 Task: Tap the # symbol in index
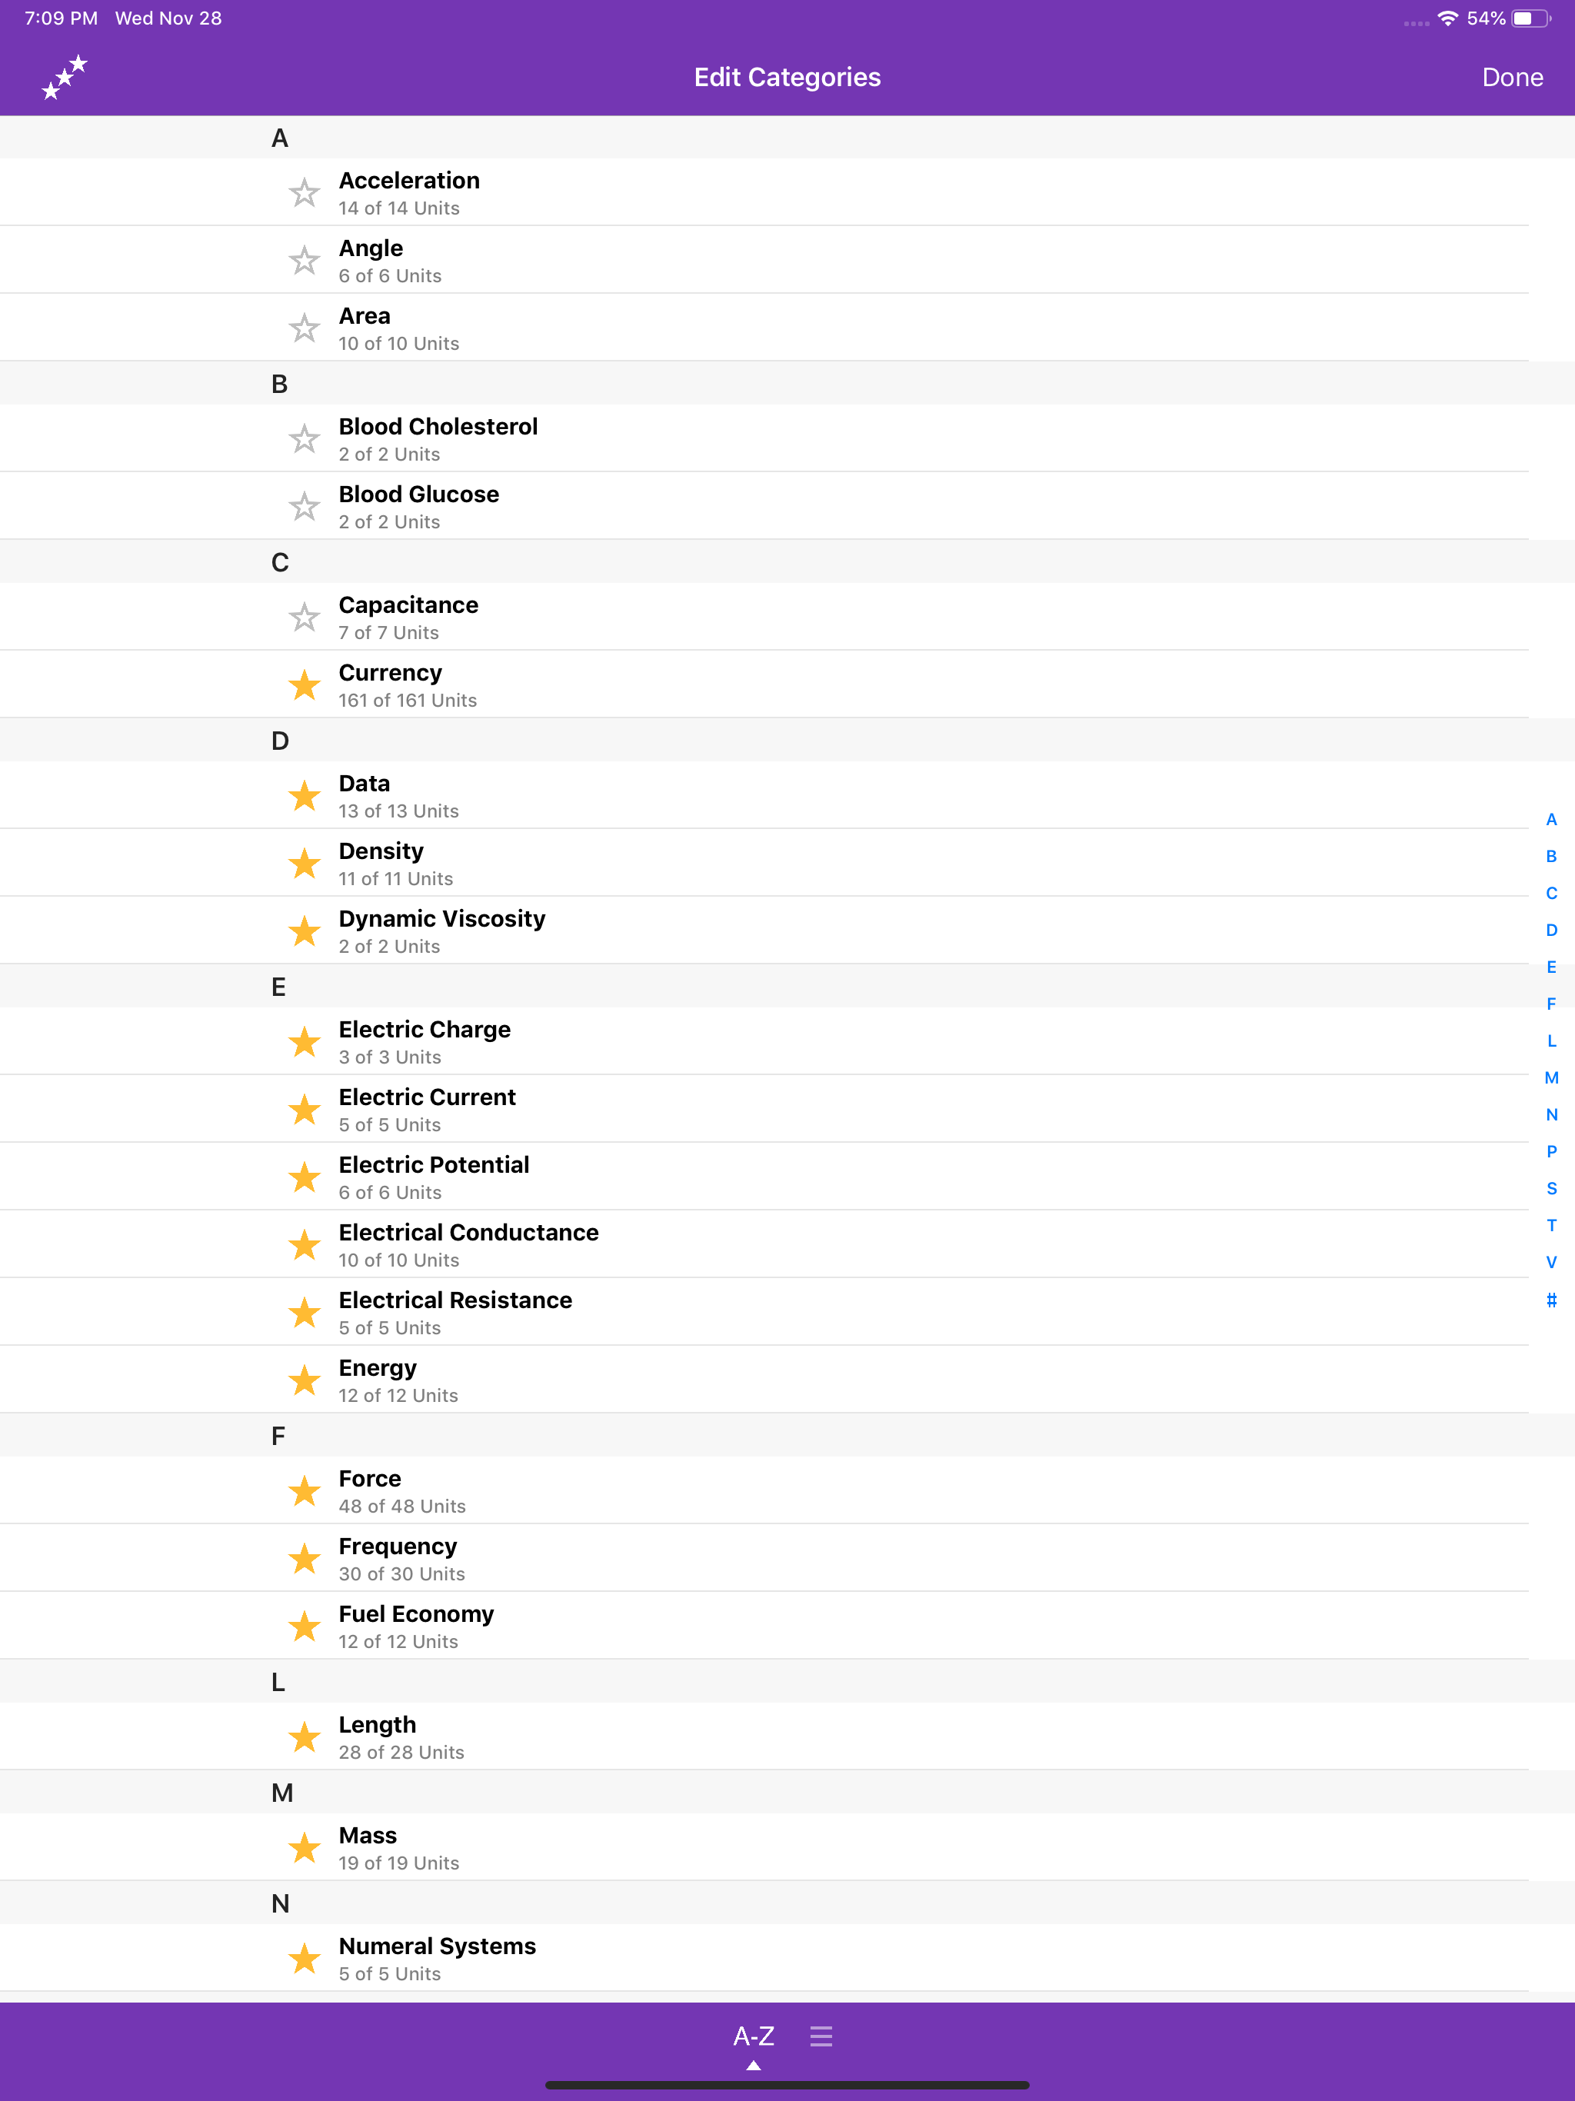pyautogui.click(x=1551, y=1300)
